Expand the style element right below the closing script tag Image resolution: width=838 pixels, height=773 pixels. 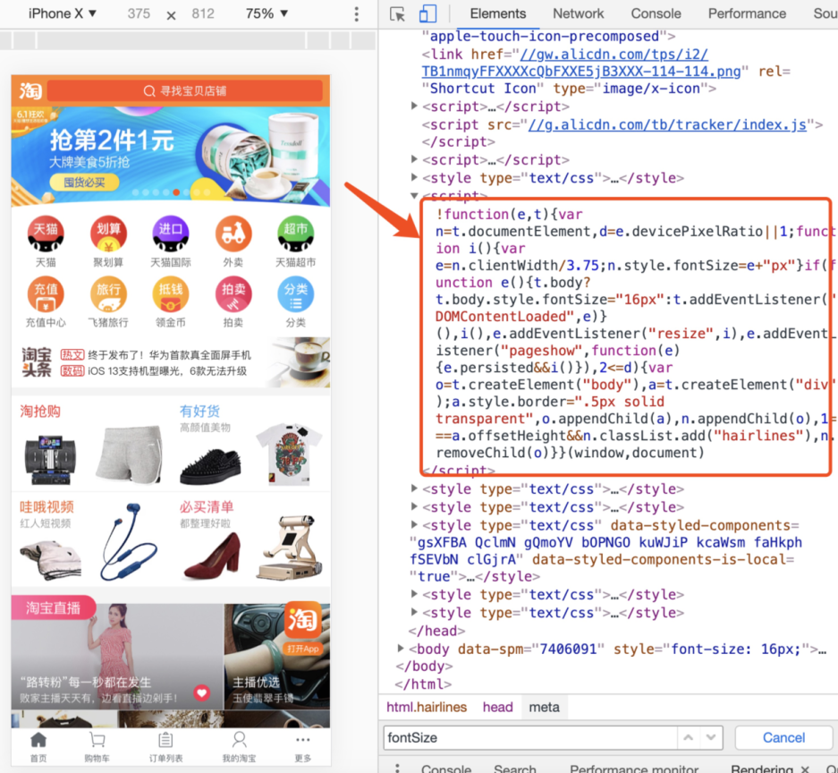(x=414, y=488)
